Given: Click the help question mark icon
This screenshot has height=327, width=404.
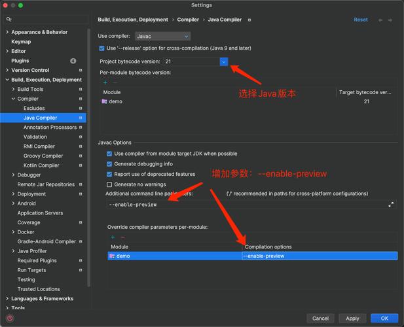Looking at the screenshot, I should pyautogui.click(x=10, y=318).
